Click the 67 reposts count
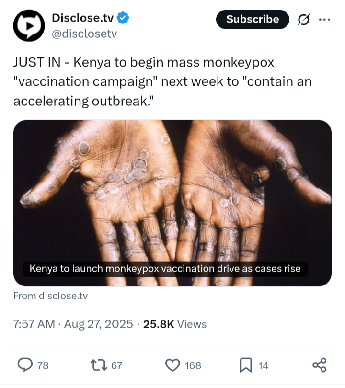The image size is (345, 388). (116, 366)
